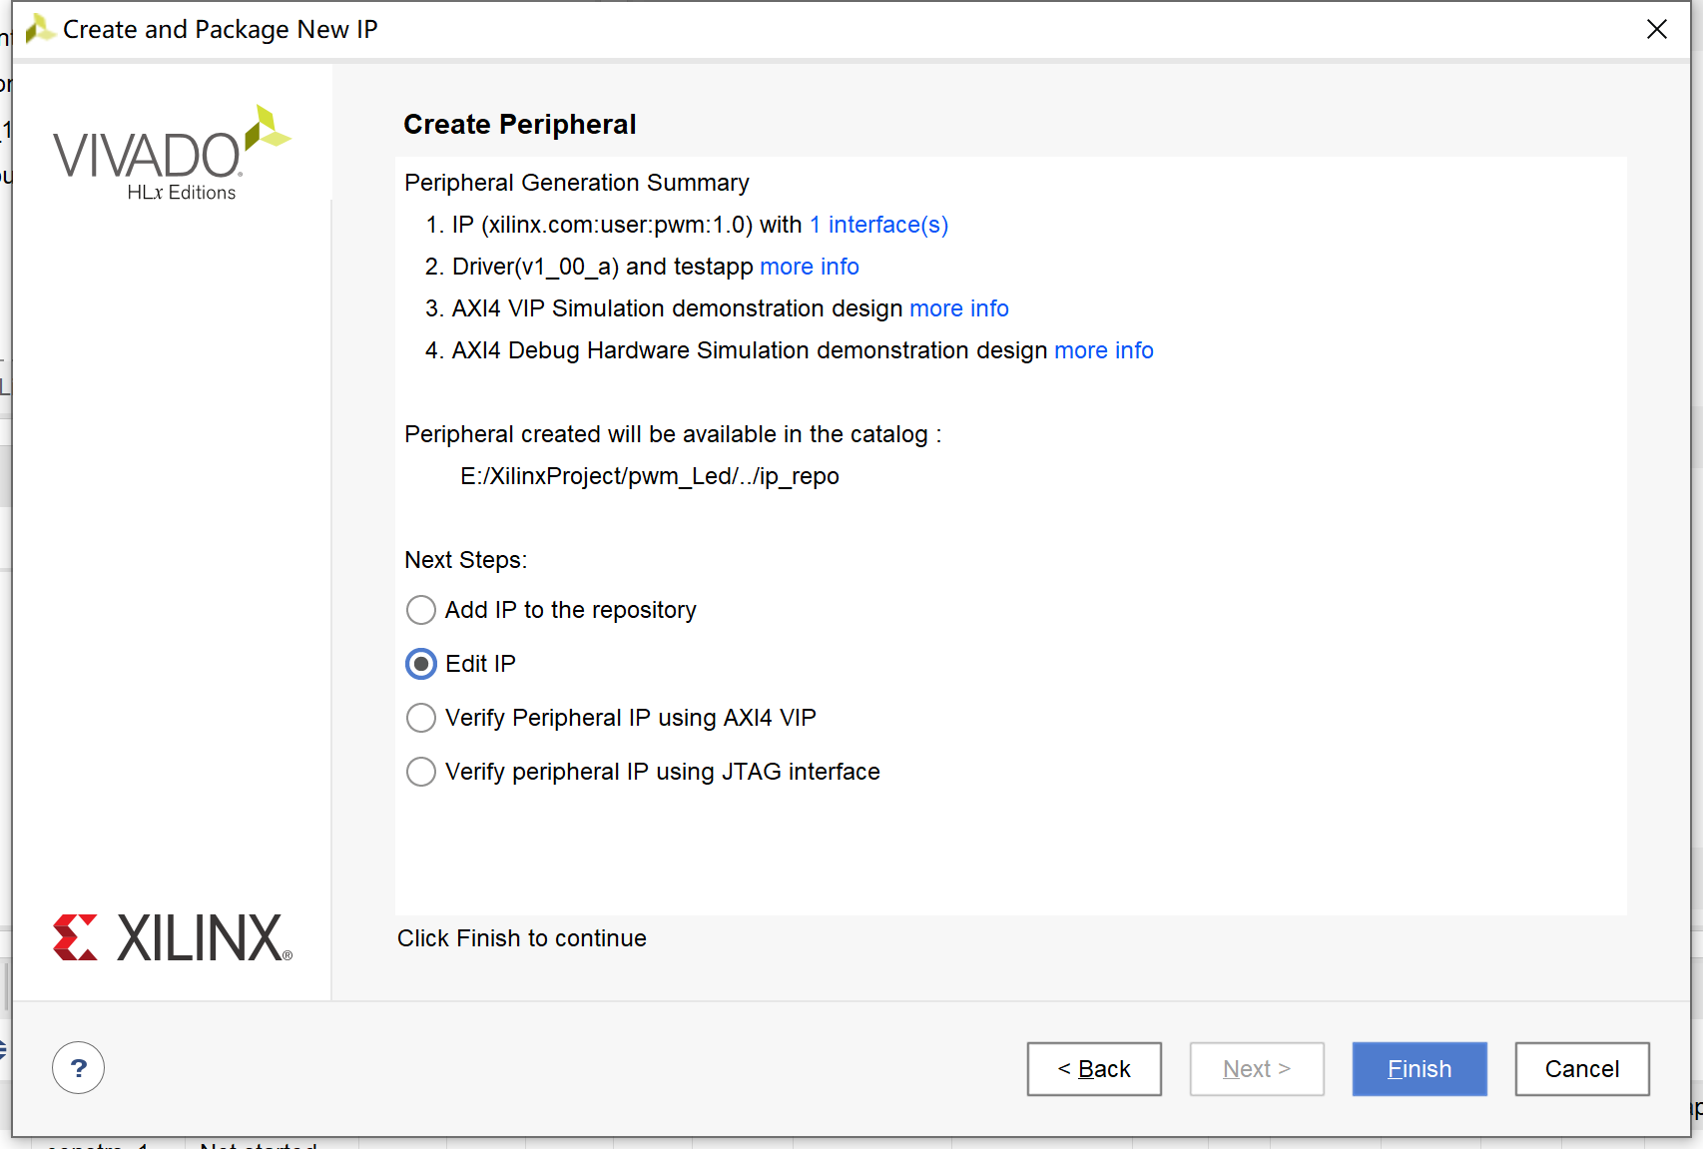This screenshot has height=1149, width=1703.
Task: Click the help question mark icon
Action: tap(78, 1068)
